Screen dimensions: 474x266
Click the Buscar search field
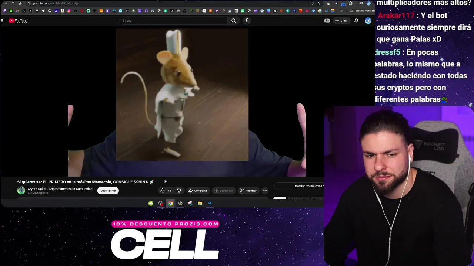[173, 21]
